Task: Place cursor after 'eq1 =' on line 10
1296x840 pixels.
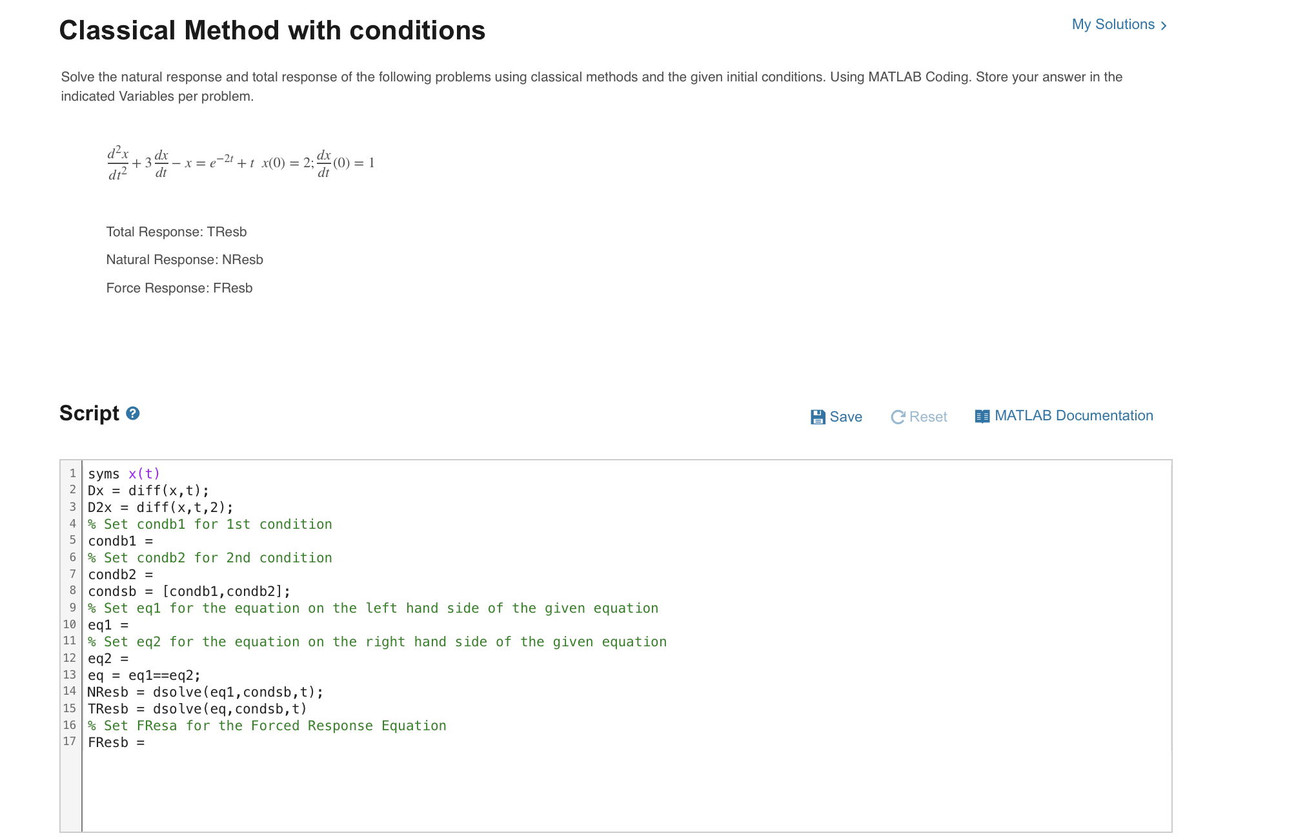Action: (132, 625)
